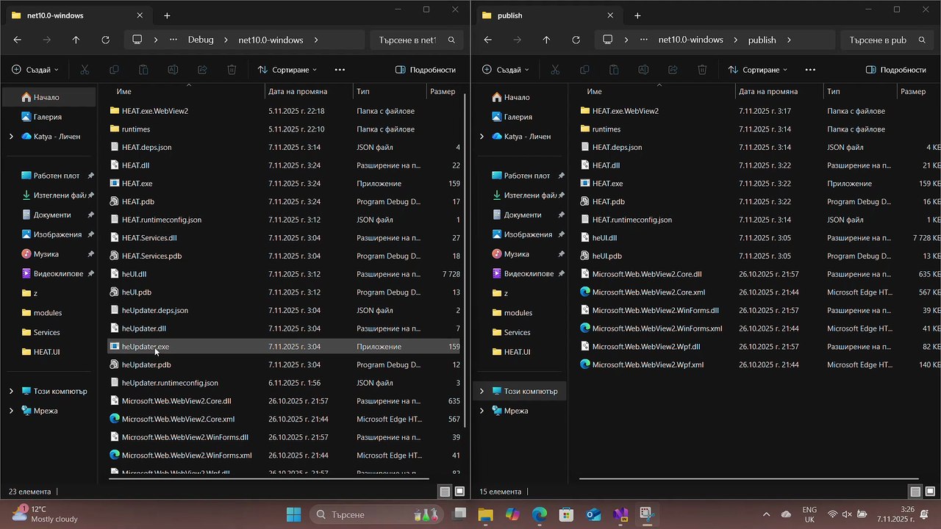Refresh the net10.0-windows window
The width and height of the screenshot is (941, 529).
(105, 40)
